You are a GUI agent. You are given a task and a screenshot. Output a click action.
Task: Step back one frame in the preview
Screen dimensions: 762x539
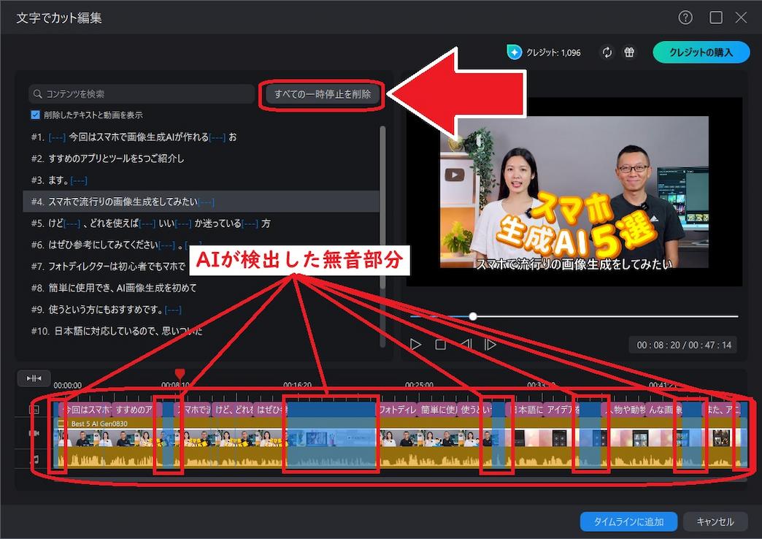click(466, 343)
